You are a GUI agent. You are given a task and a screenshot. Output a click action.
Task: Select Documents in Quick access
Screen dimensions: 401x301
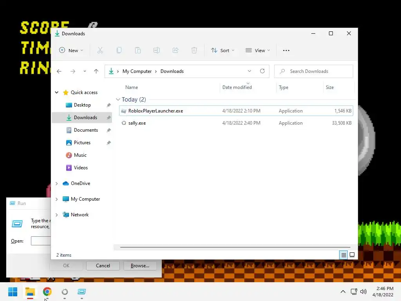click(x=82, y=130)
